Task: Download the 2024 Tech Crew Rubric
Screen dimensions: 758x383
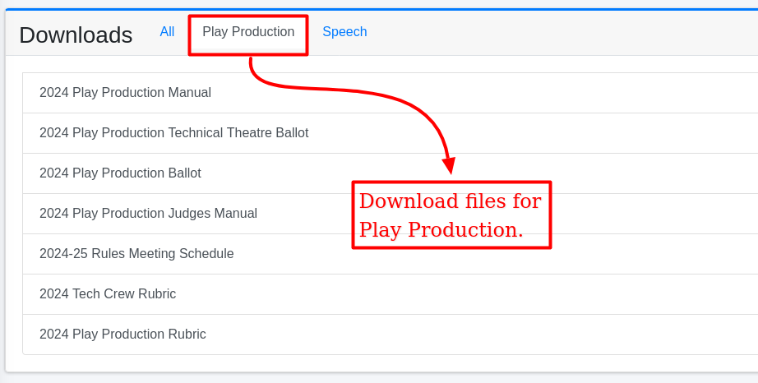Action: coord(108,294)
